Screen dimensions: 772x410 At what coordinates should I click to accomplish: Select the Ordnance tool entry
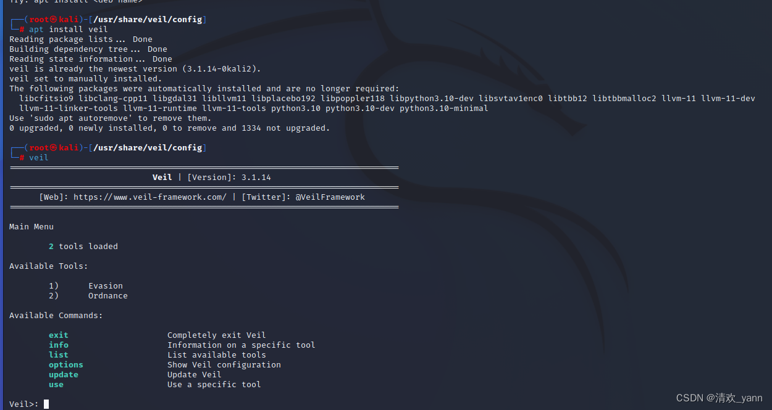coord(108,296)
